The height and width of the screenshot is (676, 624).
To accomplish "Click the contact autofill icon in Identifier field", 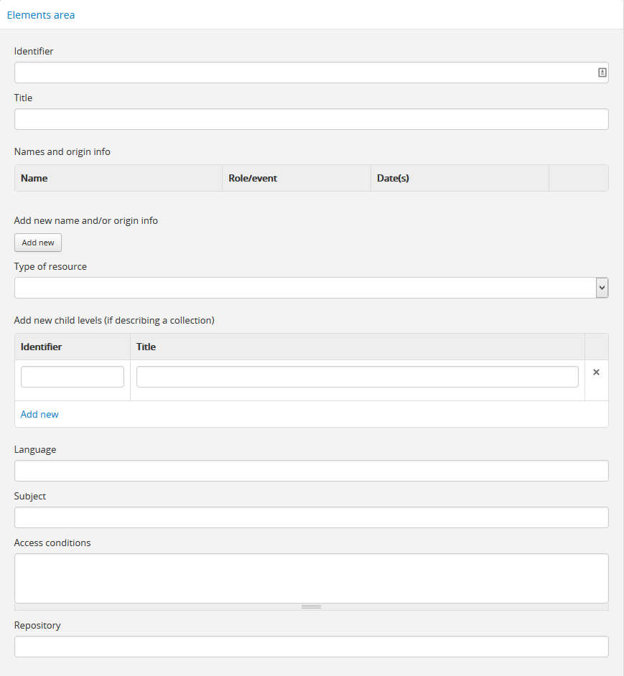I will (602, 72).
